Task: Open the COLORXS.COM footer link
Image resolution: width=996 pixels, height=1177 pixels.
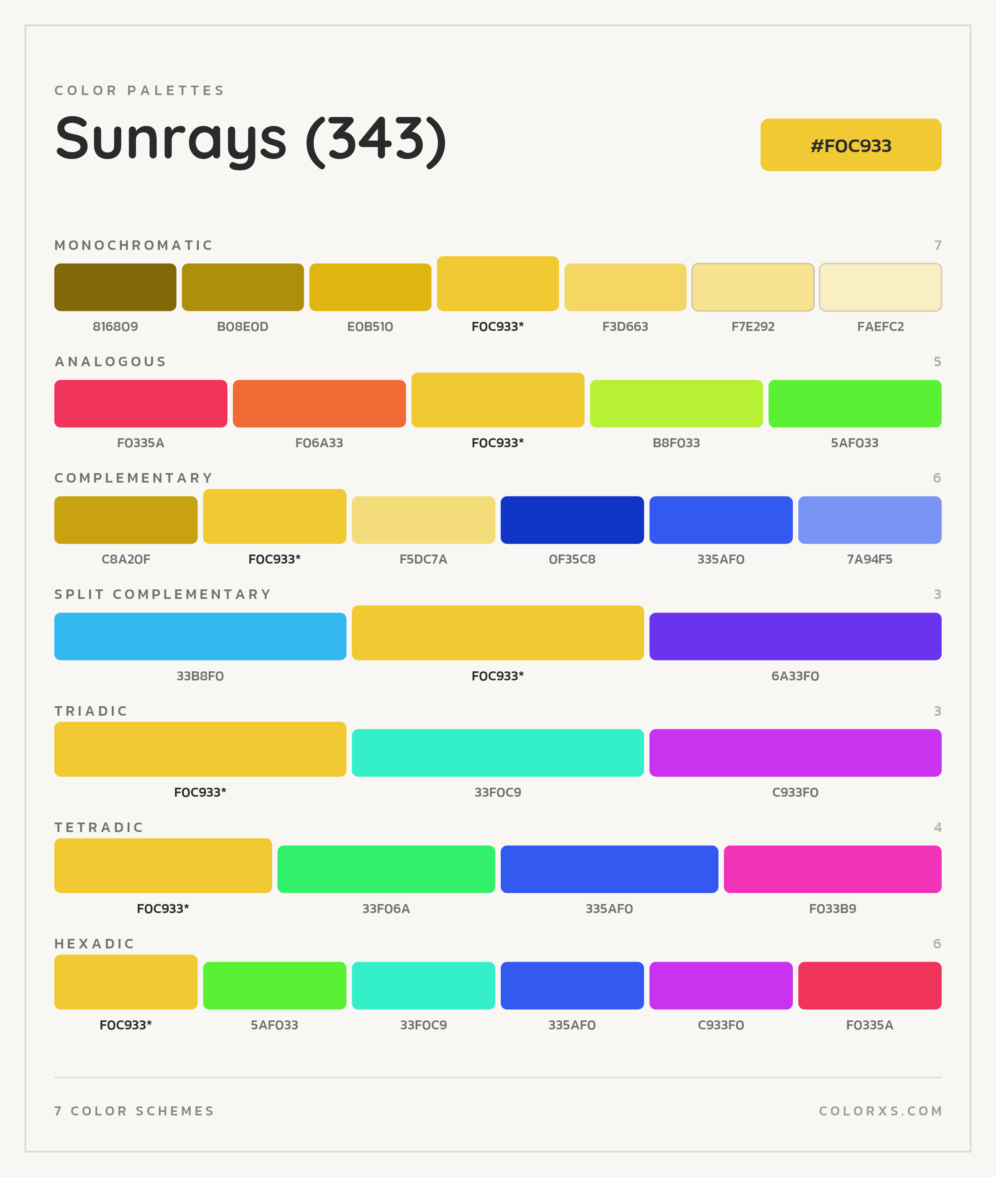Action: coord(880,1111)
